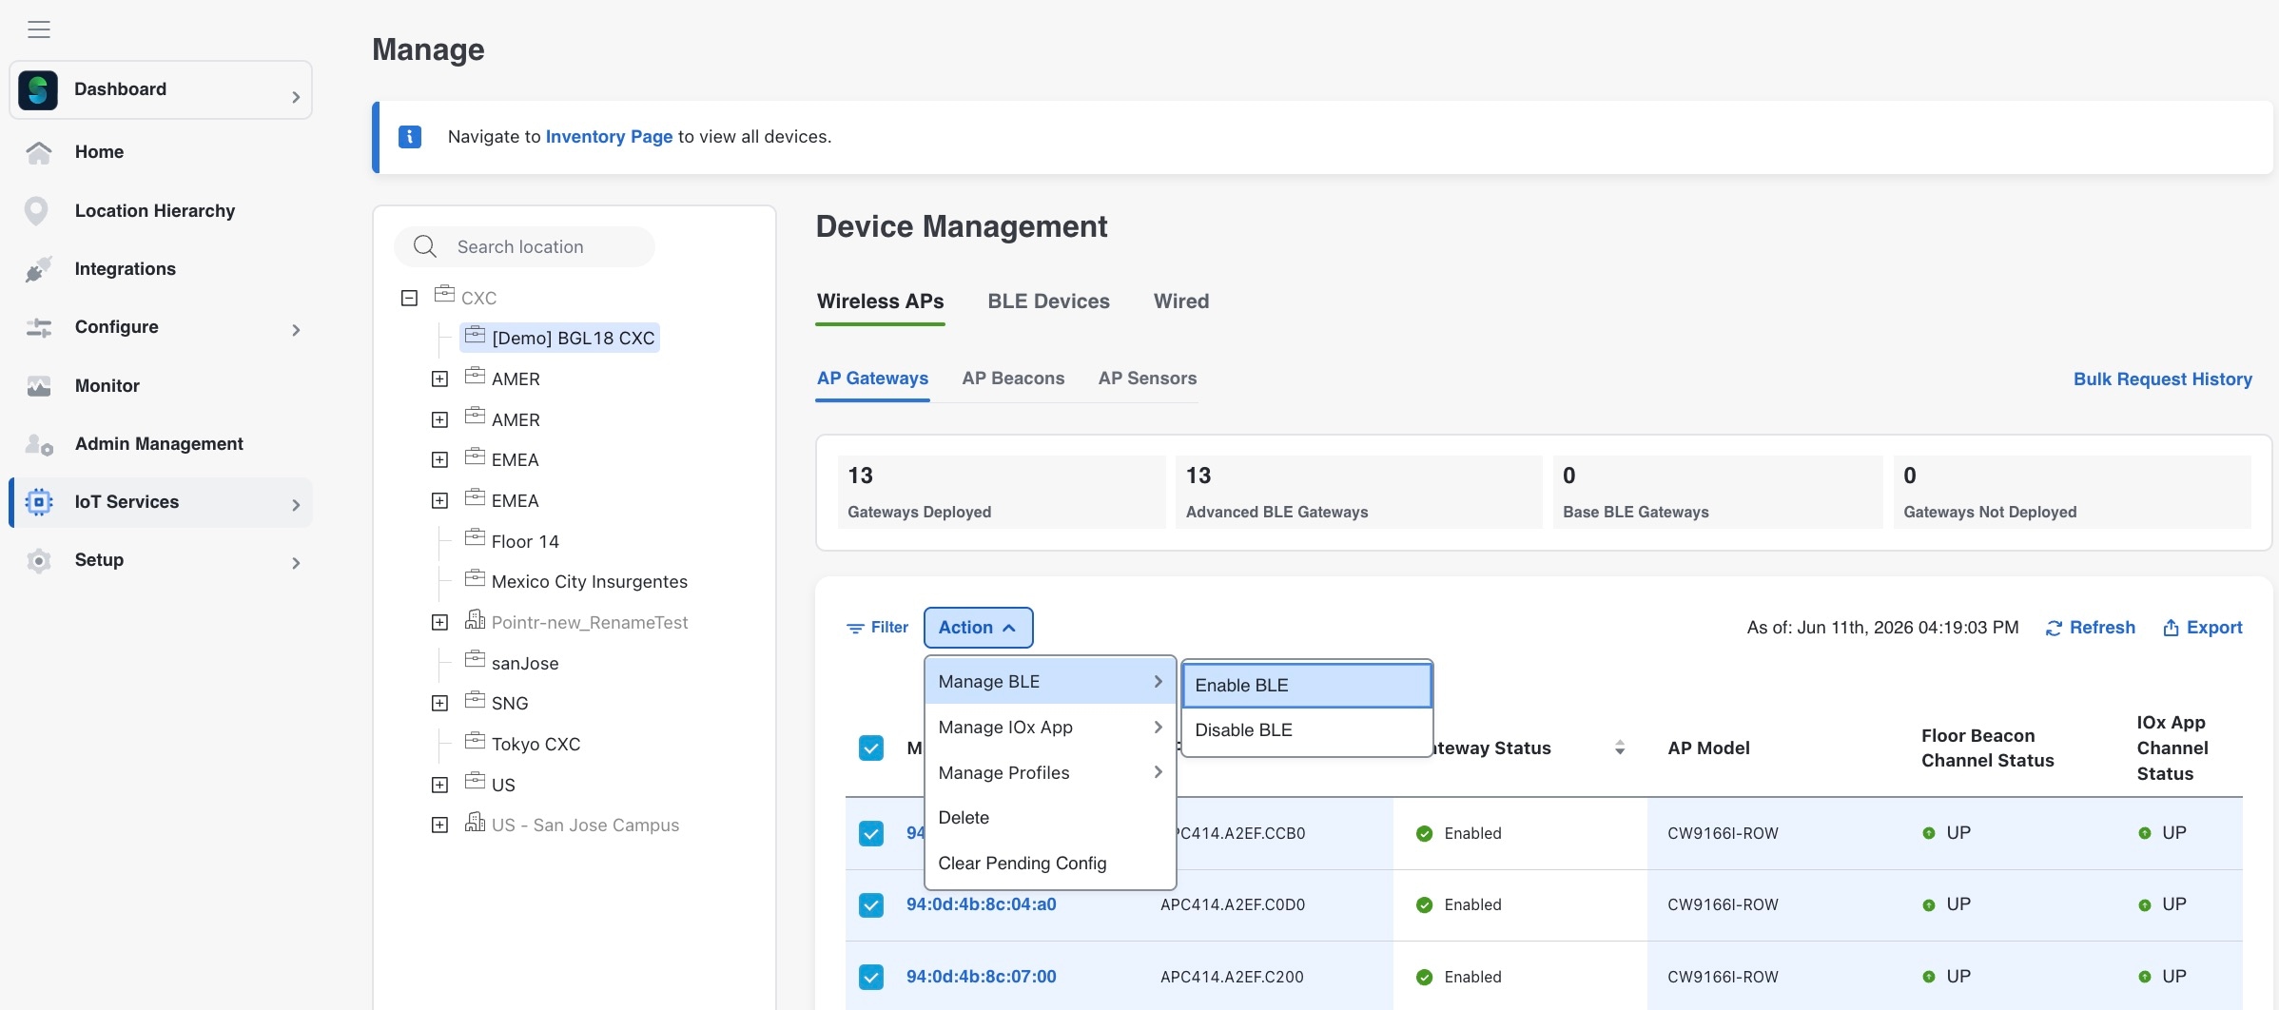
Task: Click the Spaces dashboard logo icon
Action: [38, 90]
